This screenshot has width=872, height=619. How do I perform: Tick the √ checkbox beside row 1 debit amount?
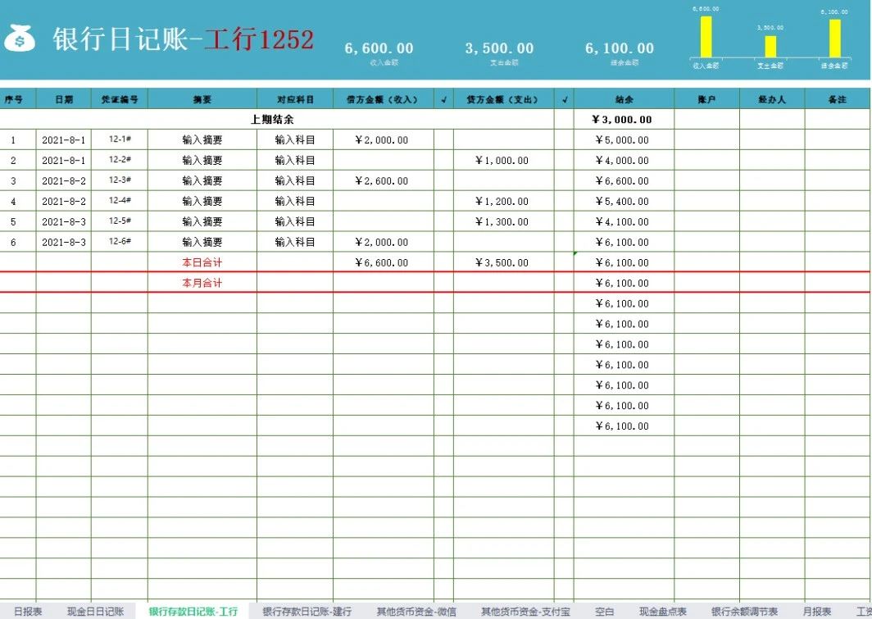point(445,139)
